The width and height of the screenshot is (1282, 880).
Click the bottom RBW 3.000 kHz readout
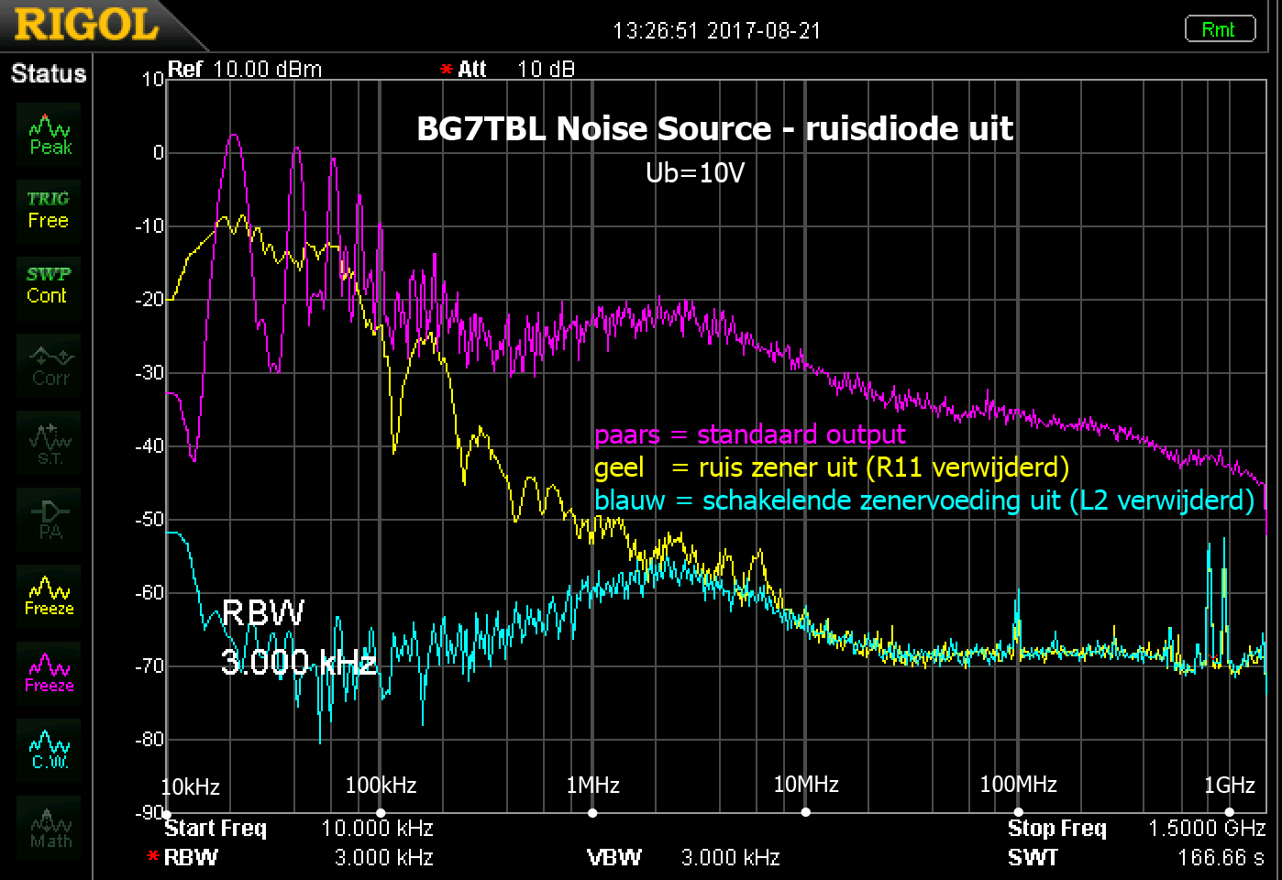tap(290, 858)
